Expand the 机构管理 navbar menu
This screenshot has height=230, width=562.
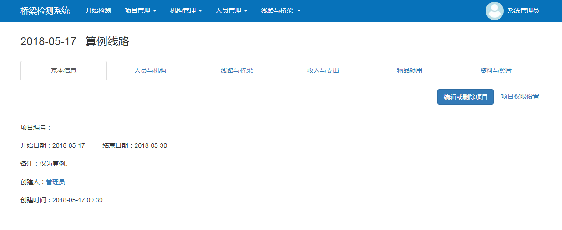186,11
